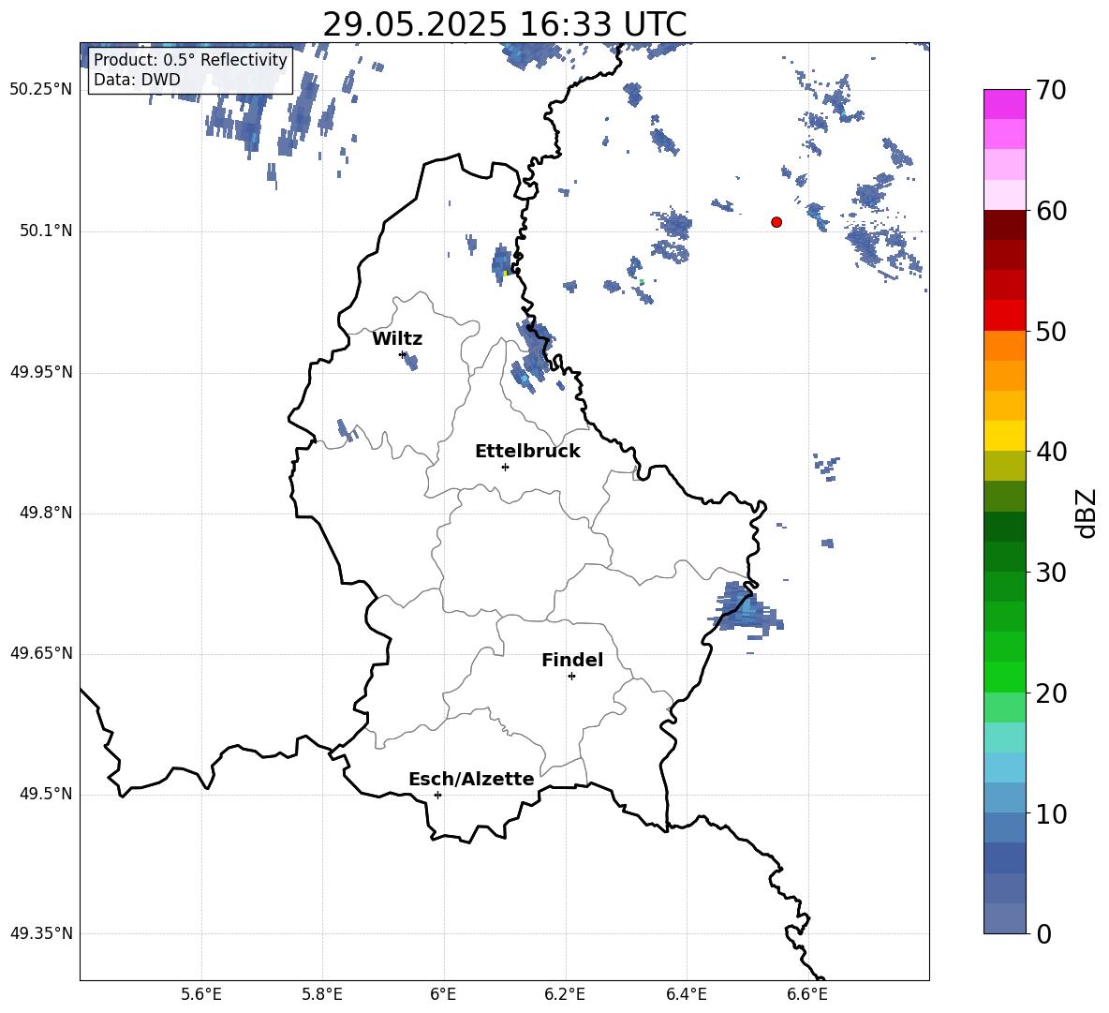Click the colorbar tick label 60

[x=1051, y=211]
